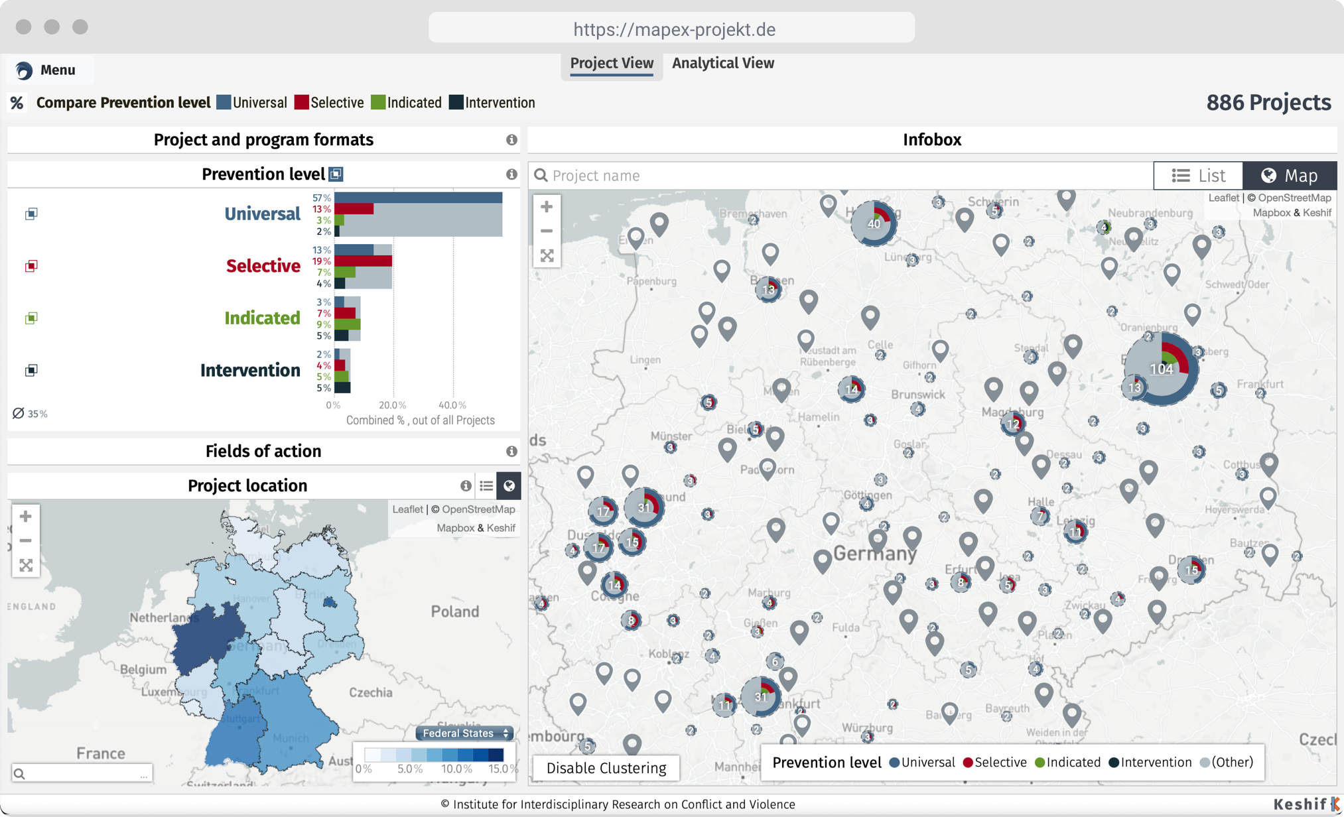This screenshot has height=817, width=1344.
Task: Click OpenStreetMap link in Infobox map
Action: tap(1294, 198)
